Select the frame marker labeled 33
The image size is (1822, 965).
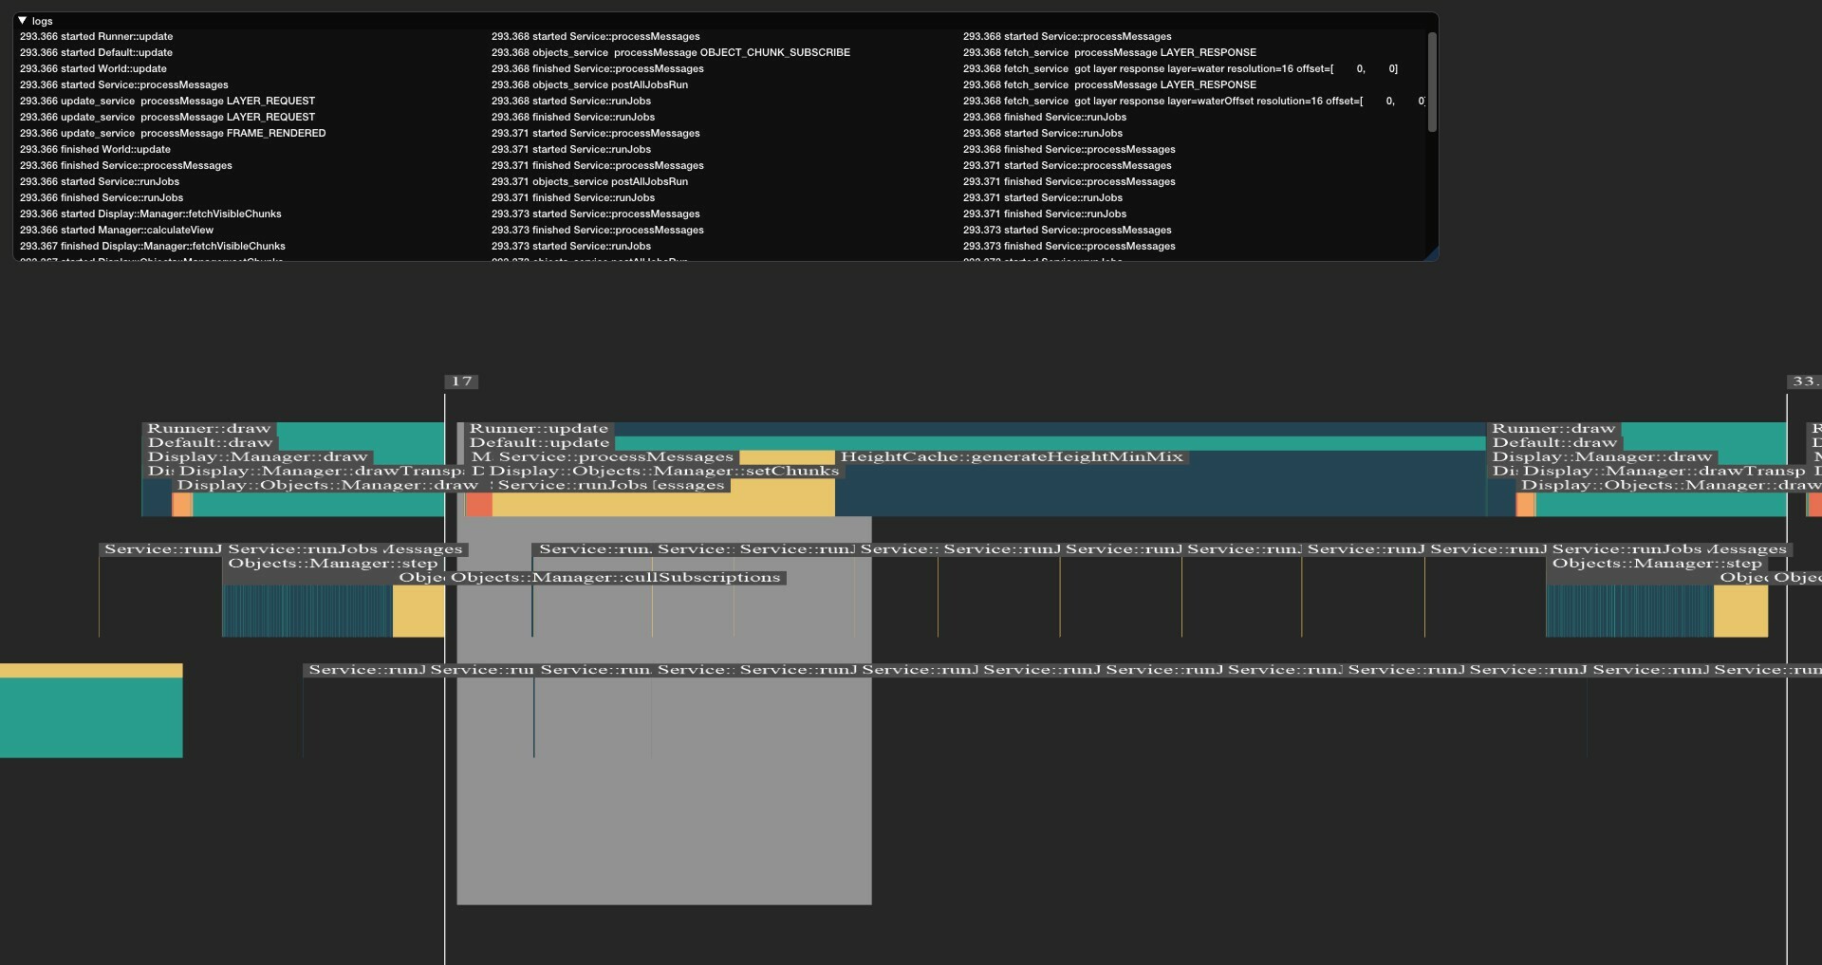tap(1803, 381)
